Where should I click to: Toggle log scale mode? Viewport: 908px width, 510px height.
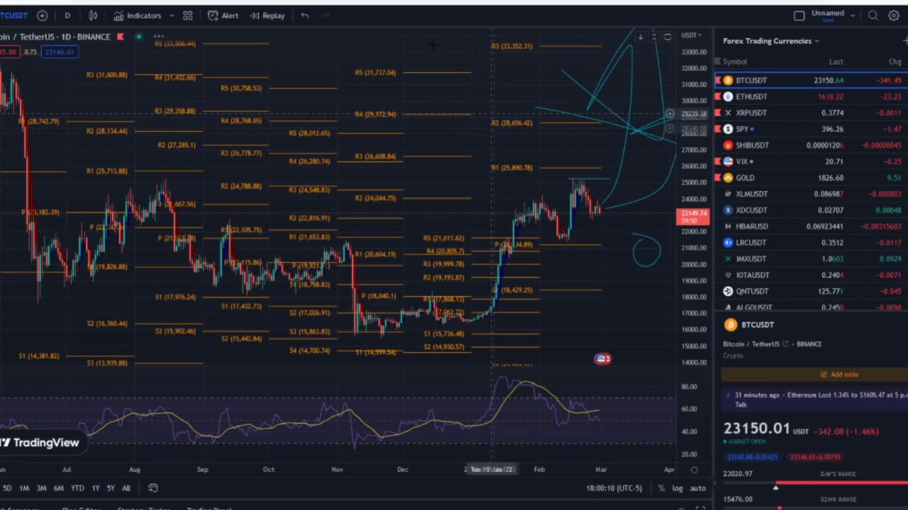tap(678, 488)
